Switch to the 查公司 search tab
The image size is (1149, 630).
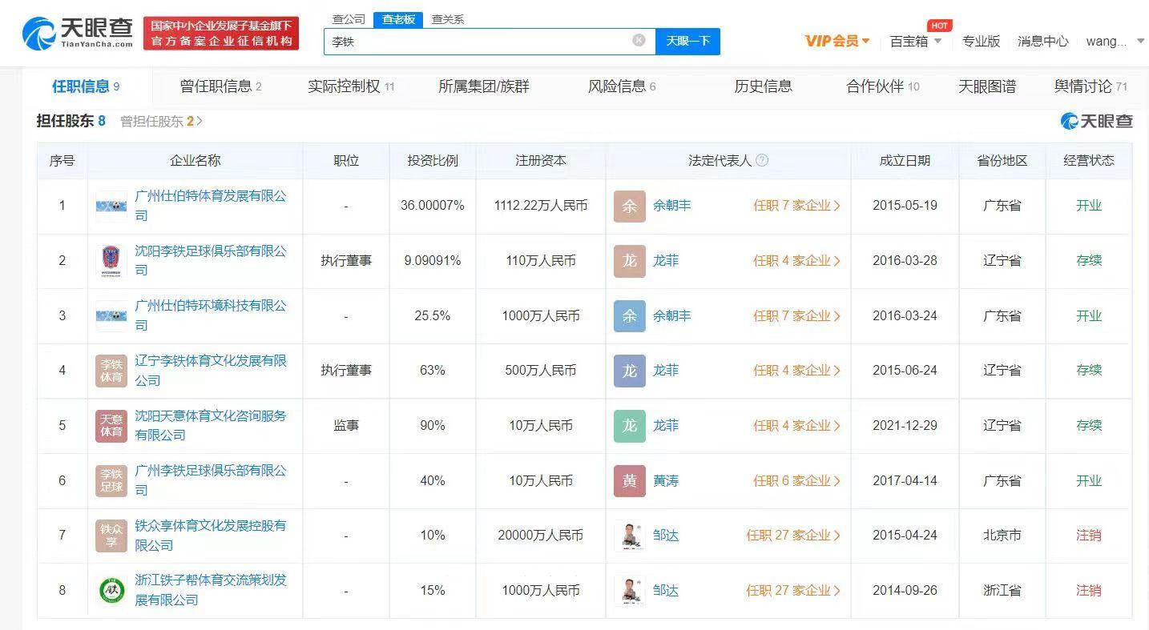tap(349, 19)
